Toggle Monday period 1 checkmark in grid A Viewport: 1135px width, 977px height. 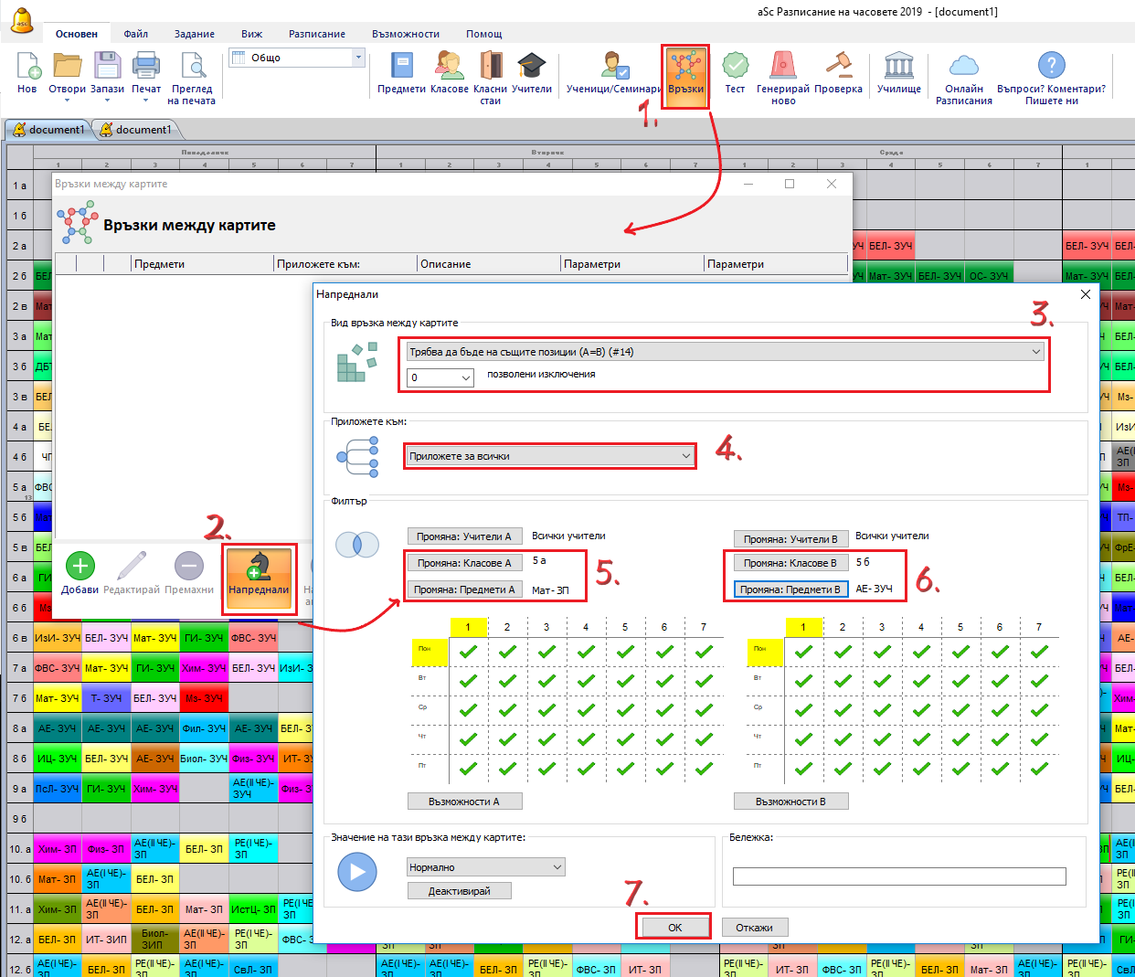coord(468,652)
